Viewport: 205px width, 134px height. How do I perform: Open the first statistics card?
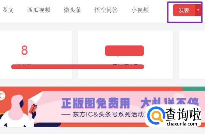(x=36, y=55)
